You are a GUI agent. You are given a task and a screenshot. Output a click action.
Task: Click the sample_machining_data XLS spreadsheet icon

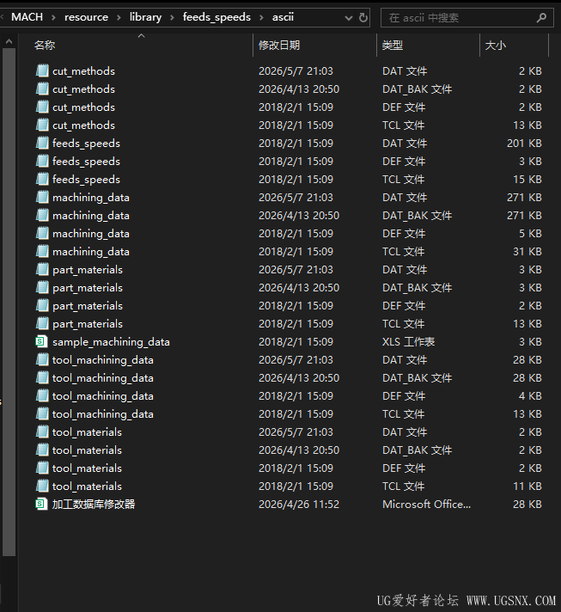[x=41, y=341]
